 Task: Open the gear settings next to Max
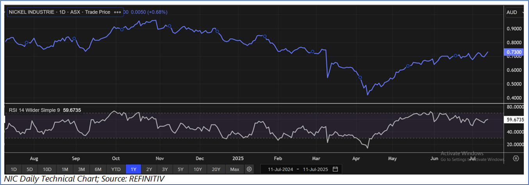pyautogui.click(x=250, y=169)
